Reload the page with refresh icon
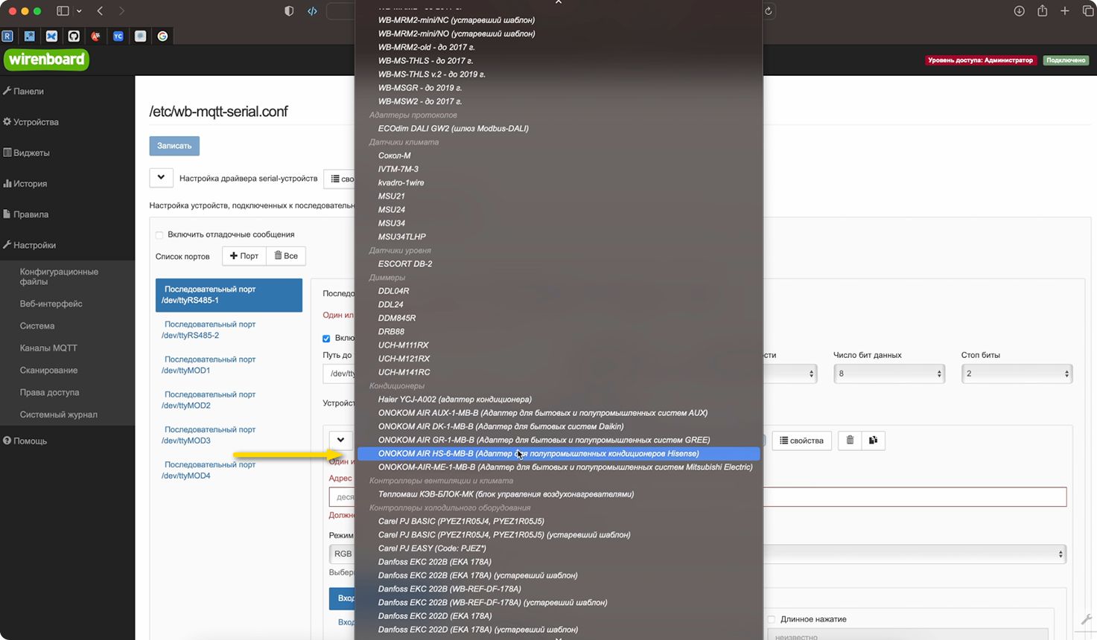Image resolution: width=1097 pixels, height=640 pixels. tap(769, 11)
